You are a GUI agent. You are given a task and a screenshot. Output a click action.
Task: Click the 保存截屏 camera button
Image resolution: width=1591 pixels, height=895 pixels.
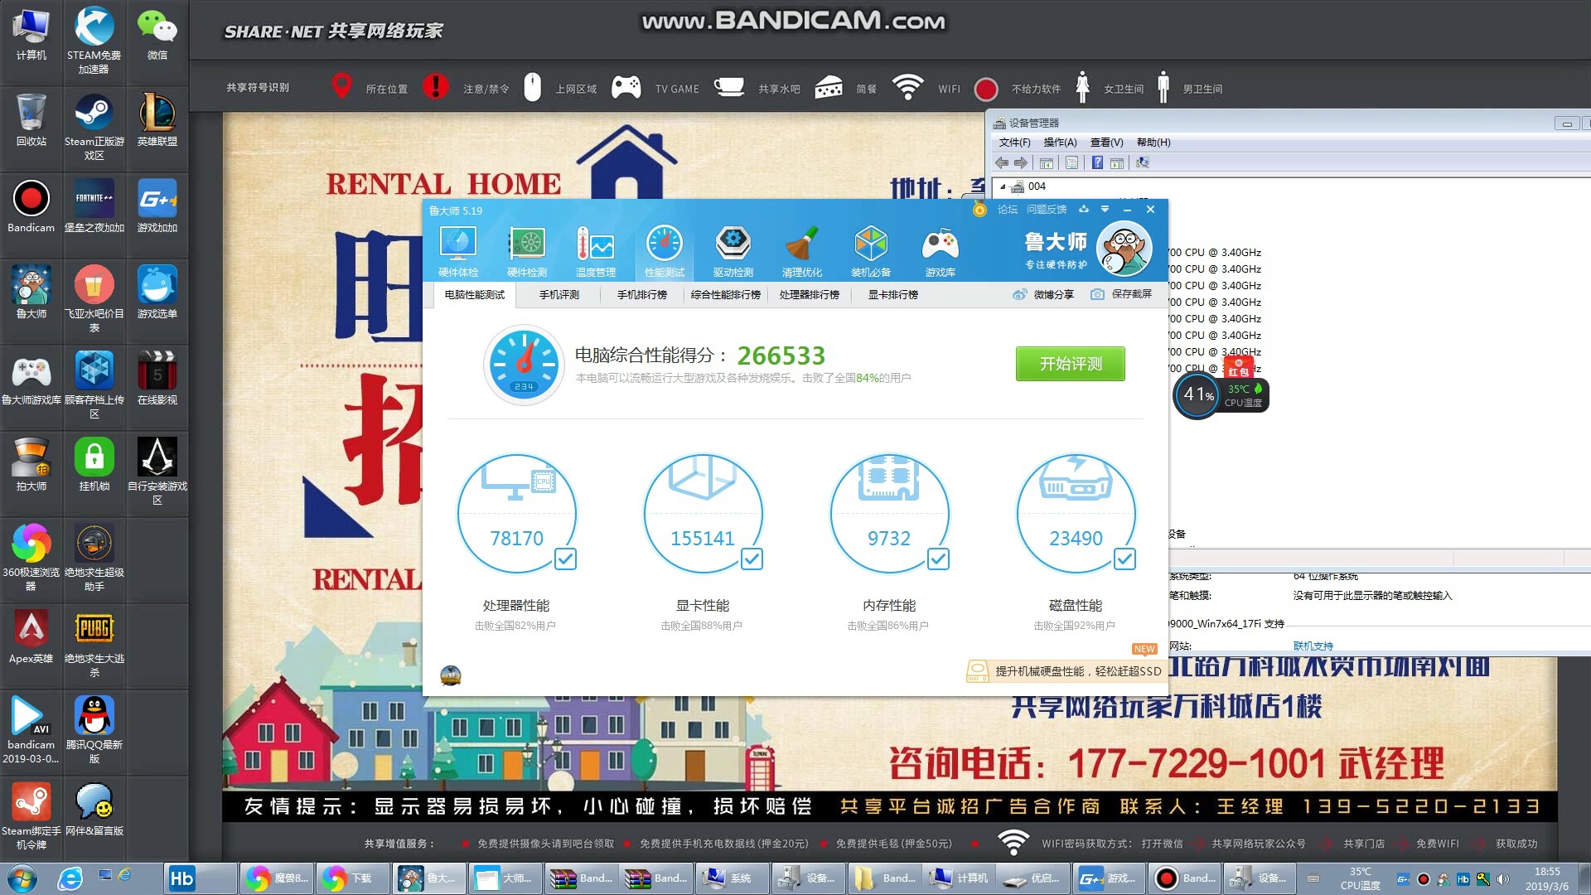click(x=1121, y=294)
